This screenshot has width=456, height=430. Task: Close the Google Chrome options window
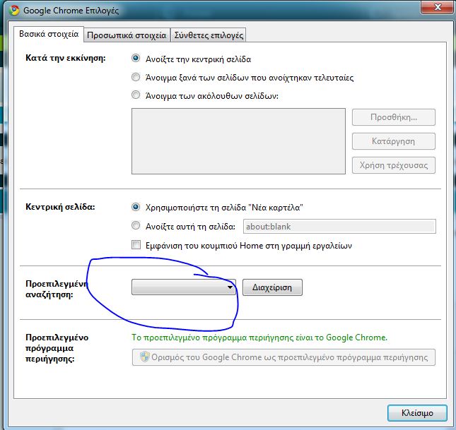tap(438, 7)
